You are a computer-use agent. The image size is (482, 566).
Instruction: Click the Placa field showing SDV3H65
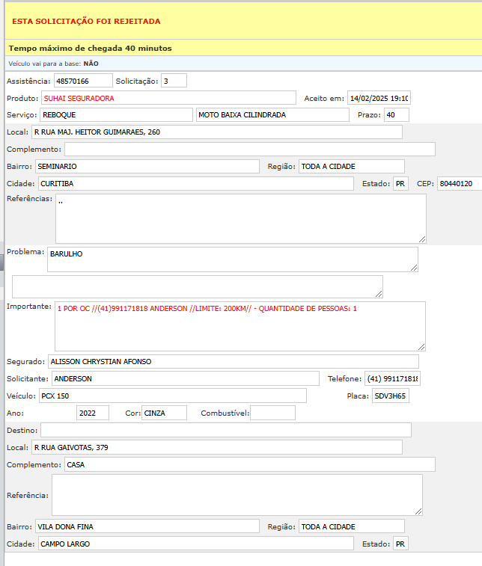(391, 396)
